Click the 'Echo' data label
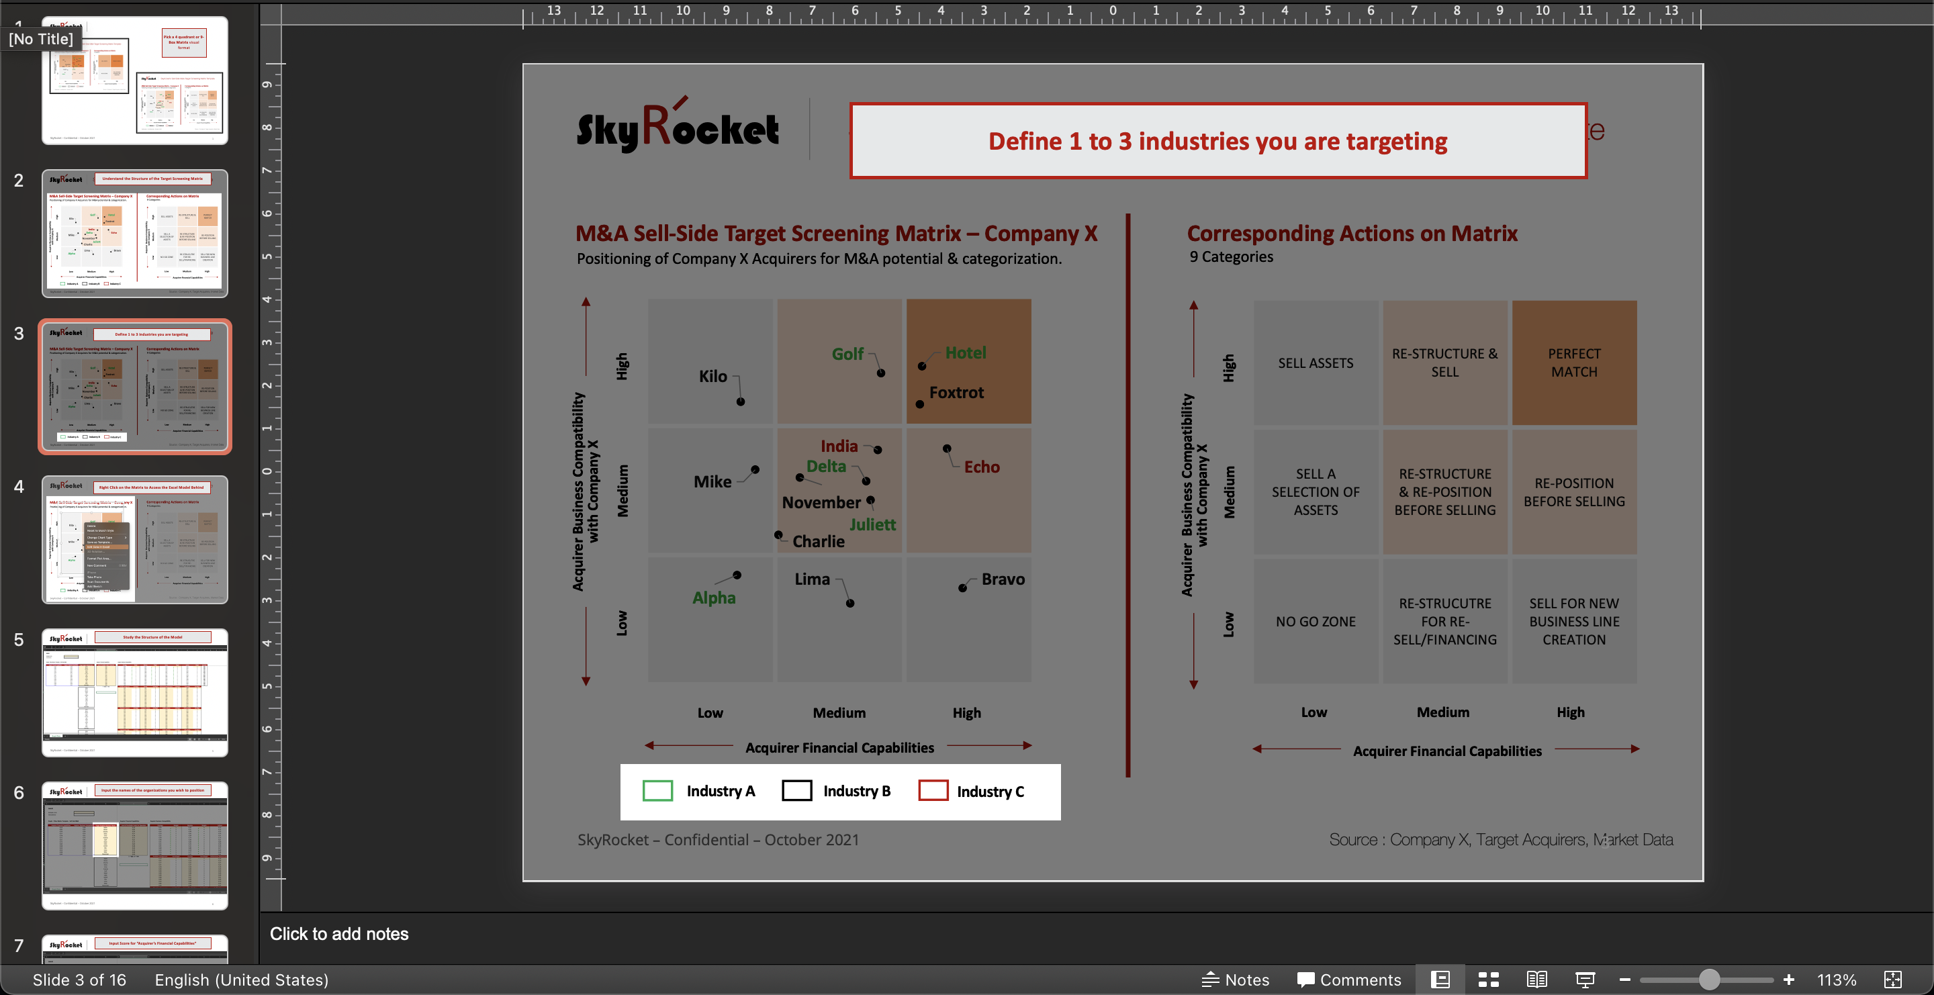Screen dimensions: 1934x995 coord(981,467)
